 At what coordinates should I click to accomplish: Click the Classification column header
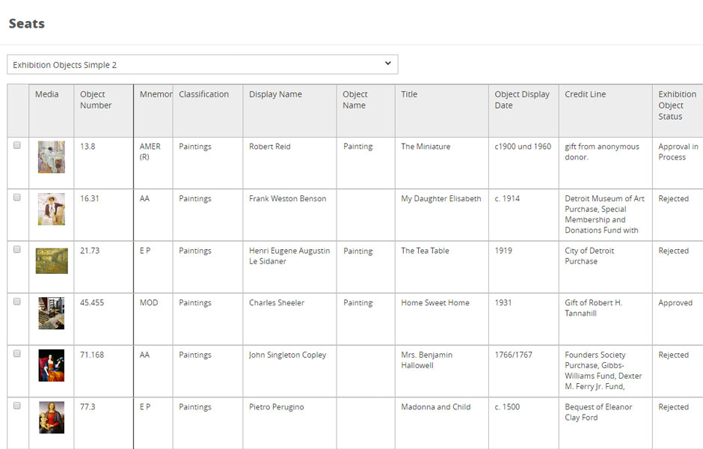pos(203,94)
